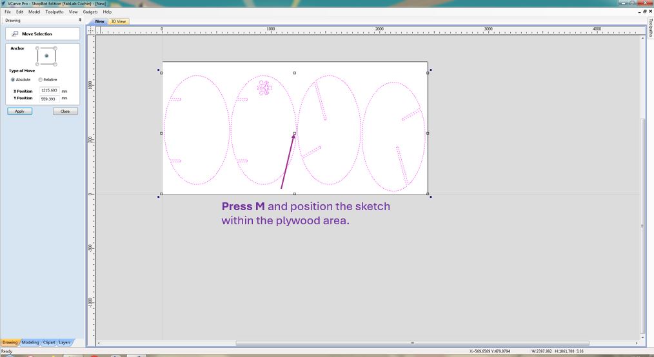Click the H:1061.708 height status readout
The image size is (654, 357).
click(x=564, y=351)
